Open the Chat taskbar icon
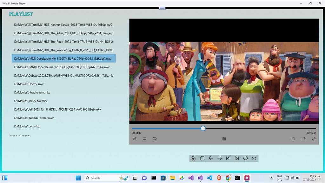This screenshot has width=325, height=183. [144, 178]
